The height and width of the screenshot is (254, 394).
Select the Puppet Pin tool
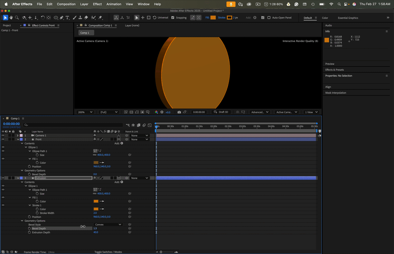pyautogui.click(x=101, y=18)
